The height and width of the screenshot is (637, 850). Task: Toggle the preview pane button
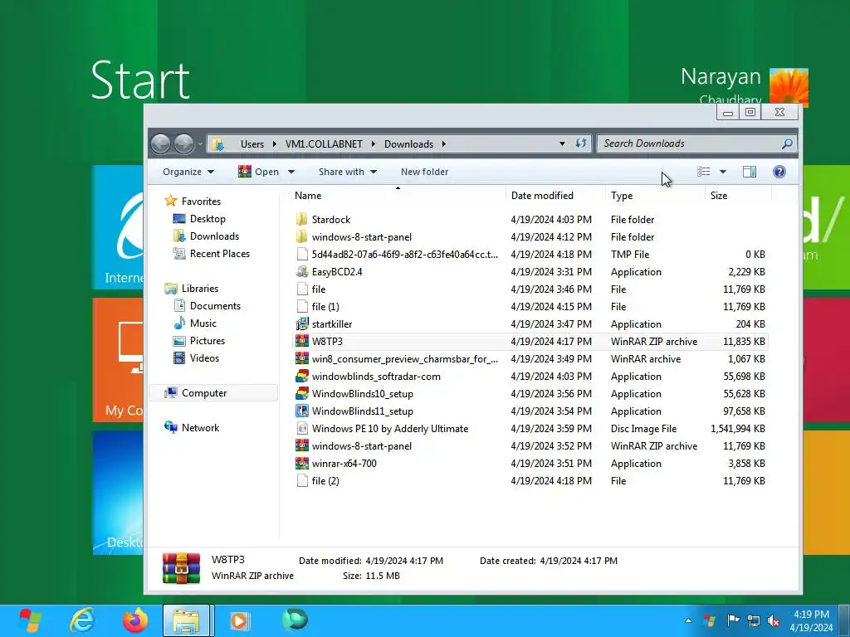coord(750,172)
